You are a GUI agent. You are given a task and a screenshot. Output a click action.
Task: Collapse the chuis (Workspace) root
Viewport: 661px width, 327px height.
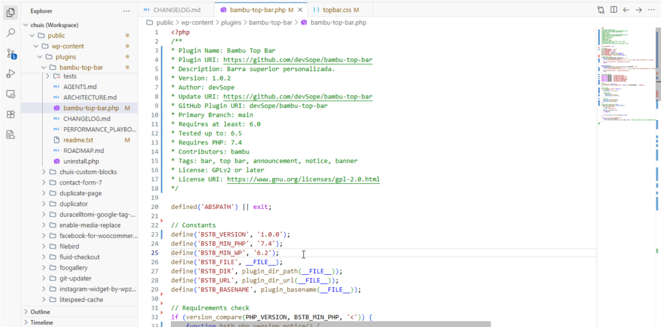(x=26, y=25)
